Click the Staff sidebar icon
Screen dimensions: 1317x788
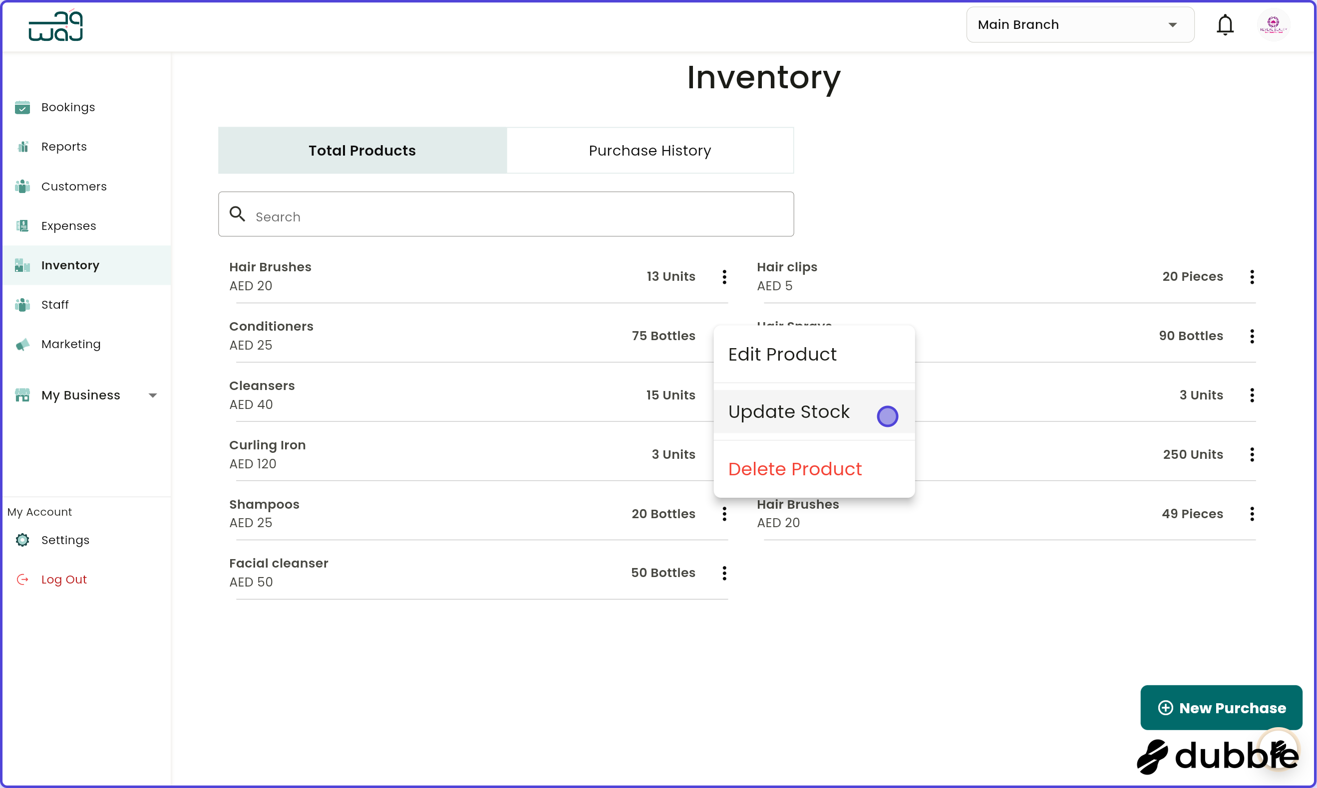pos(22,304)
